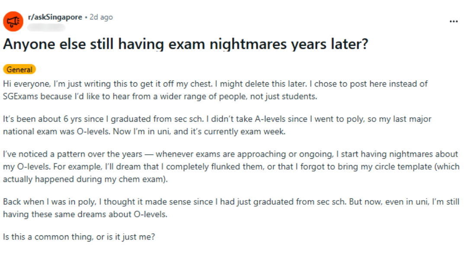
Task: Open the r/askSingapore subreddit link
Action: pos(55,17)
